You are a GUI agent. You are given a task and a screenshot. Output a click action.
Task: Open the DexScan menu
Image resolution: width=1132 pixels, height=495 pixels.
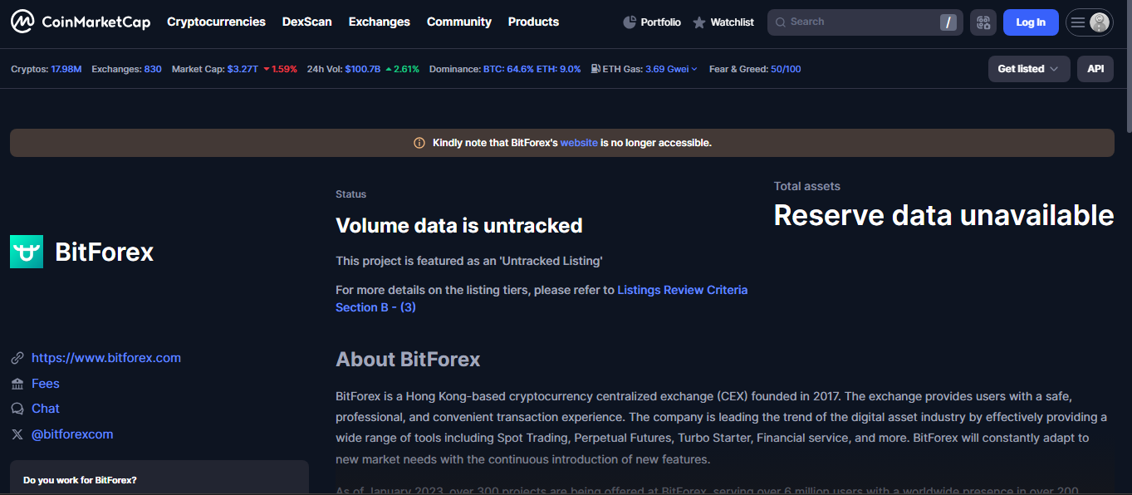pyautogui.click(x=306, y=22)
